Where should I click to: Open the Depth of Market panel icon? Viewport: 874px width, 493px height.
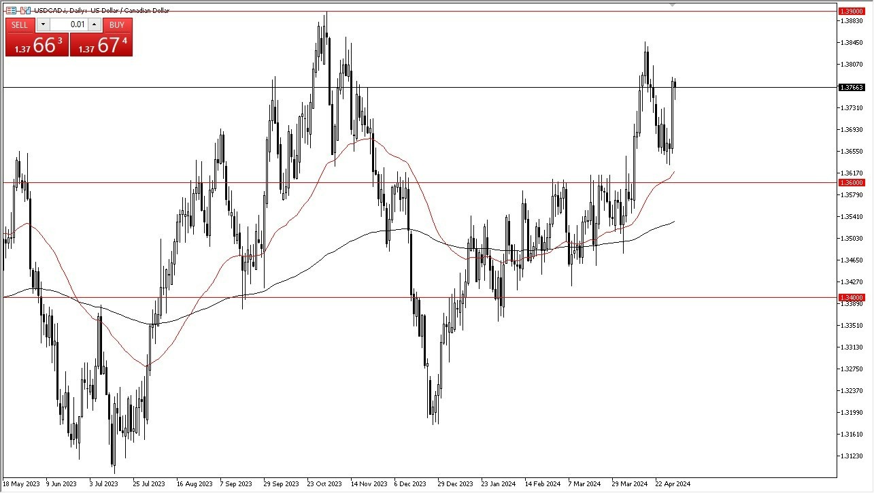[x=11, y=10]
